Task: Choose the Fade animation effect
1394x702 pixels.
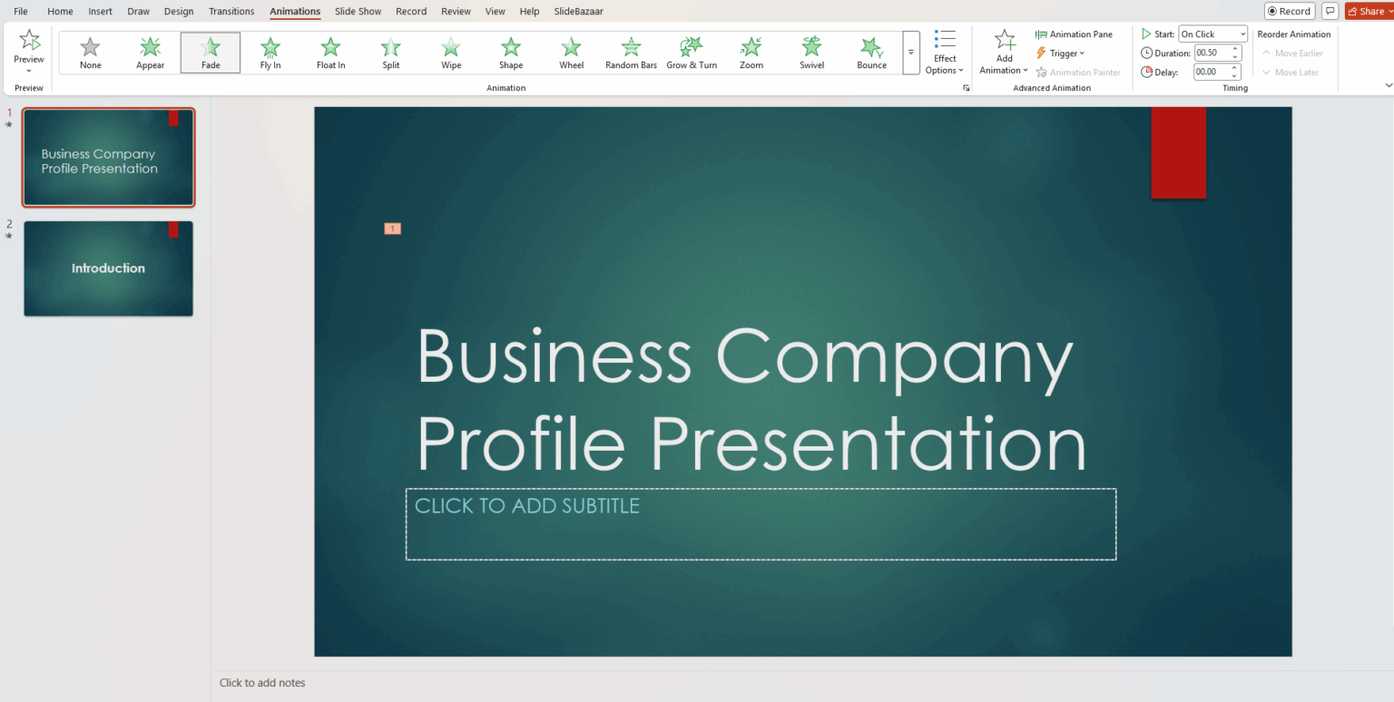Action: (x=211, y=54)
